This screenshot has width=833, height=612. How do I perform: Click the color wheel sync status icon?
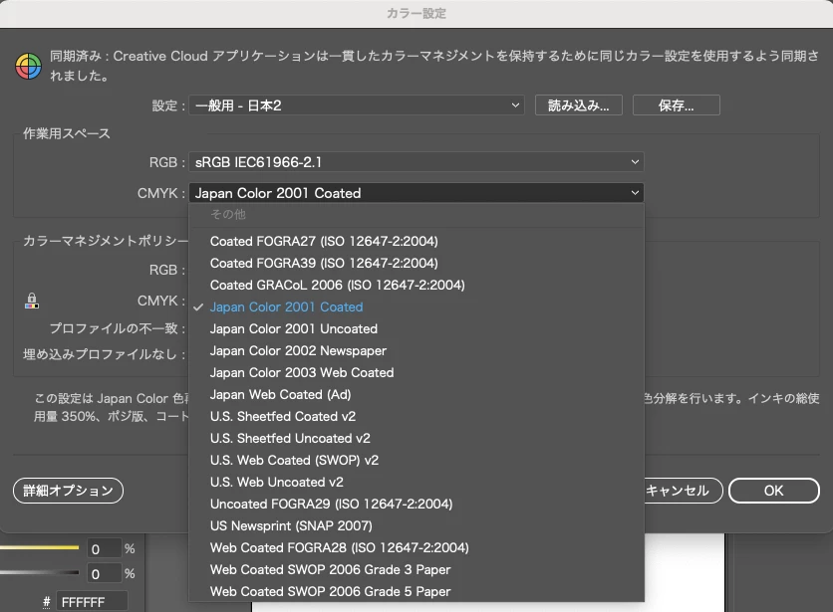tap(28, 67)
